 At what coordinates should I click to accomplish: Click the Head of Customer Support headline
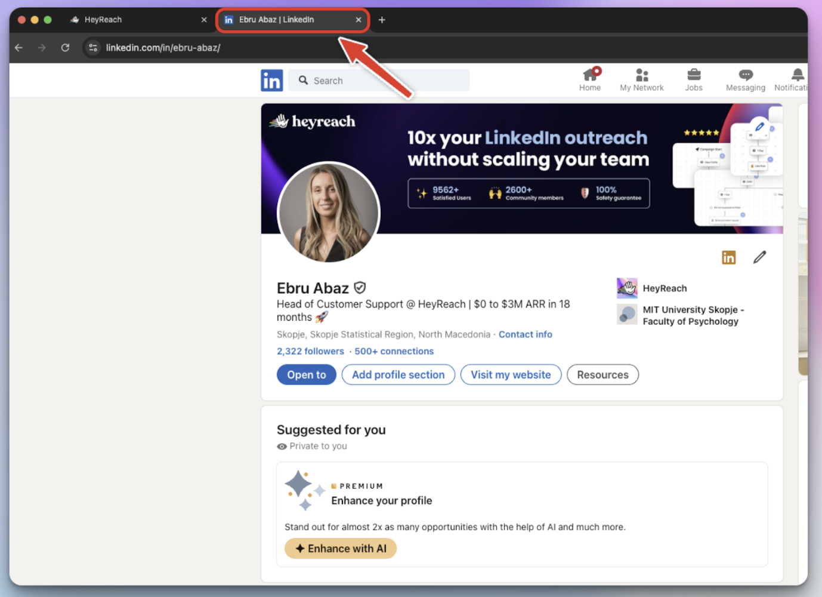click(423, 310)
